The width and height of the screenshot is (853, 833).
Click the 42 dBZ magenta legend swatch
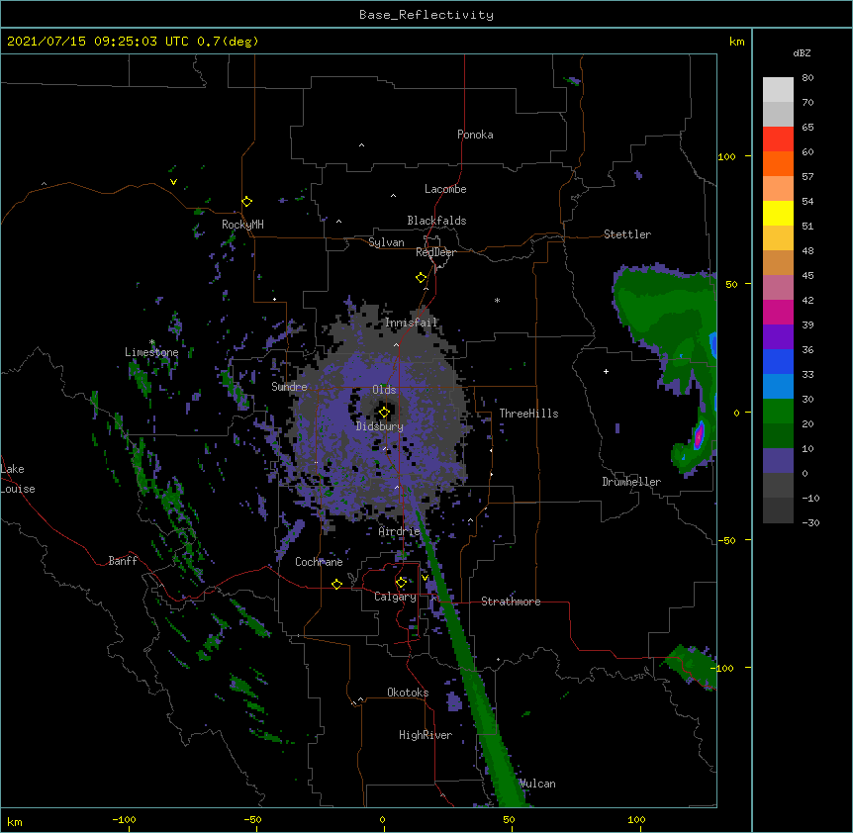[778, 312]
